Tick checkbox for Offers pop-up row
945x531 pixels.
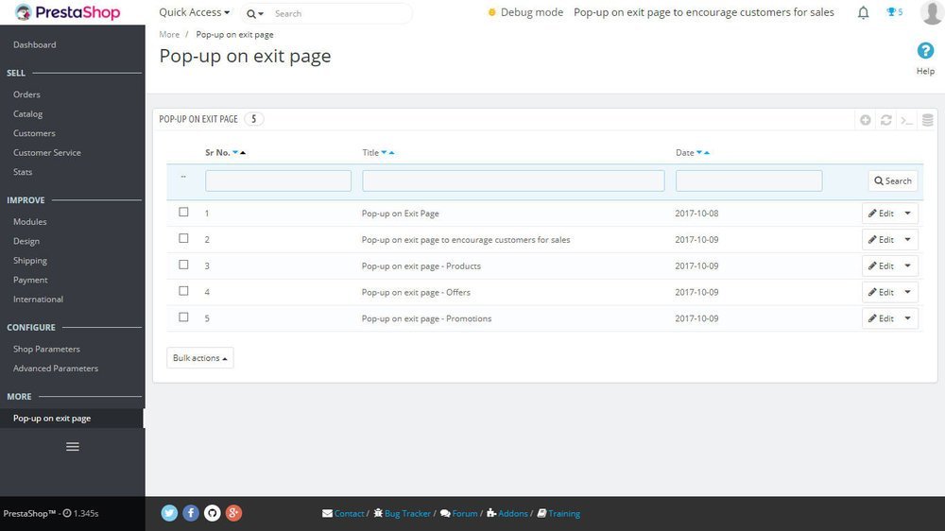[184, 291]
